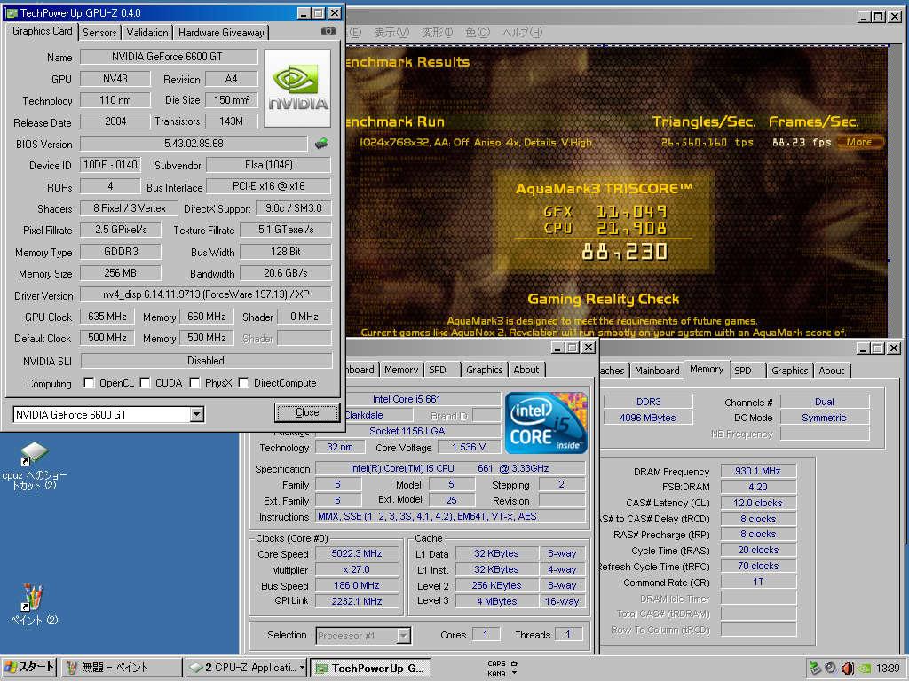The height and width of the screenshot is (681, 909).
Task: Switch to TechPowerUp GPU-Z taskbar button
Action: (371, 668)
